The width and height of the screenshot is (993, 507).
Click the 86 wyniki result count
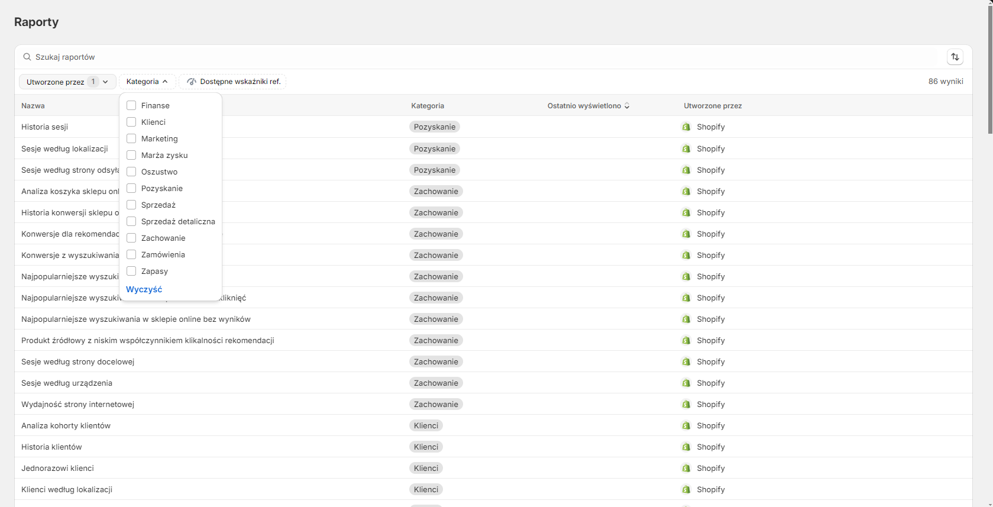click(946, 82)
